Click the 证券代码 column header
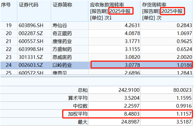 click(x=29, y=5)
